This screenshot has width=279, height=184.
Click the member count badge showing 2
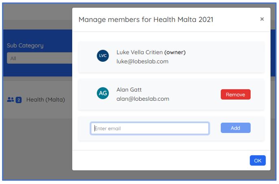click(x=18, y=100)
